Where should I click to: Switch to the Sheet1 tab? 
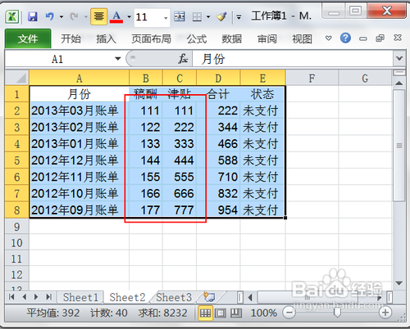(x=80, y=297)
